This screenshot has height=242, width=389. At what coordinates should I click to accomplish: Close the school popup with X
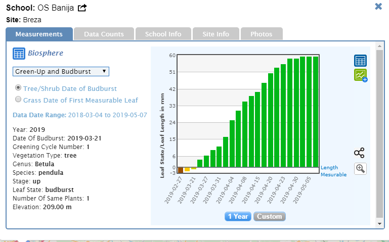pyautogui.click(x=378, y=7)
